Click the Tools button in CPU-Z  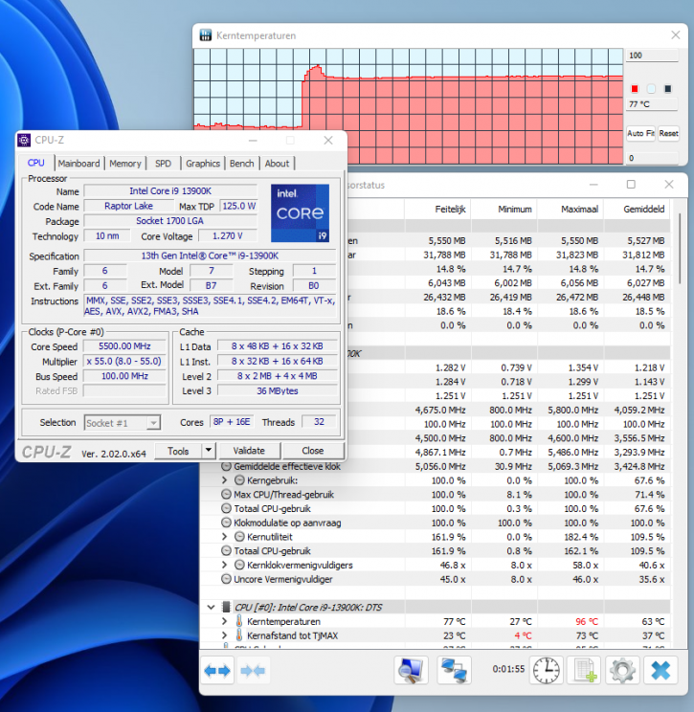coord(178,451)
